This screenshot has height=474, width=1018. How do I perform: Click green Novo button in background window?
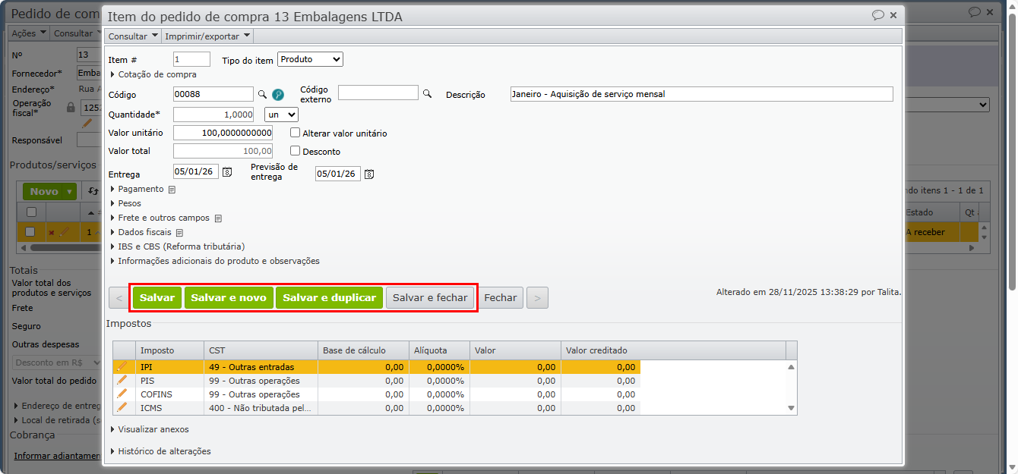click(49, 191)
